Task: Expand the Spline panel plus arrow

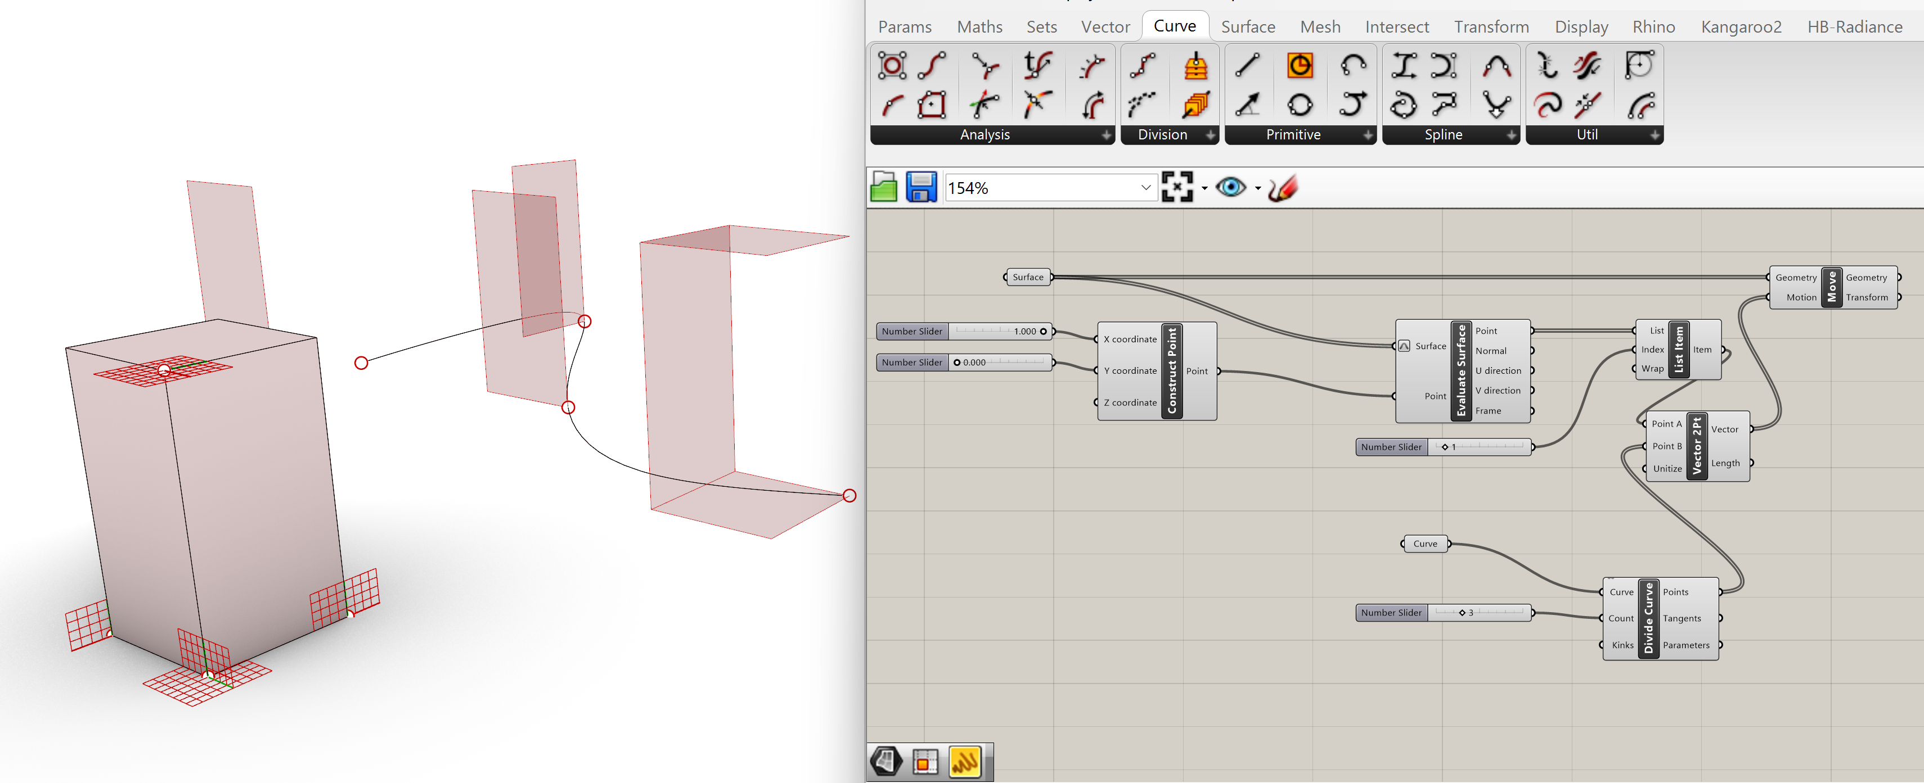Action: [x=1511, y=135]
